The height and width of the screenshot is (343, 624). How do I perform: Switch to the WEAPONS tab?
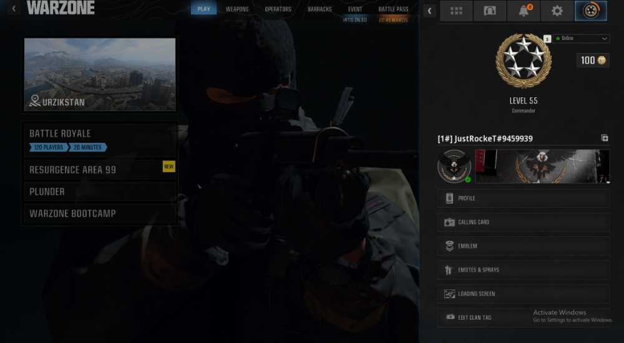pos(237,9)
